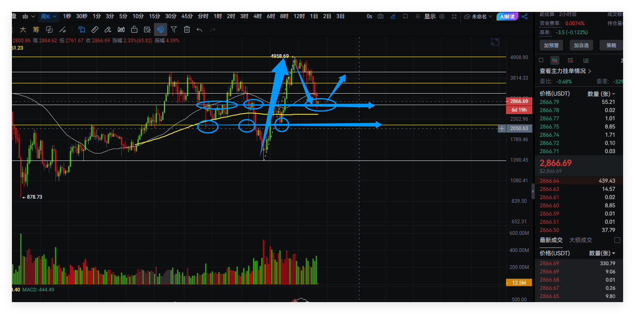
Task: Click the trash icon to delete drawings
Action: [187, 30]
